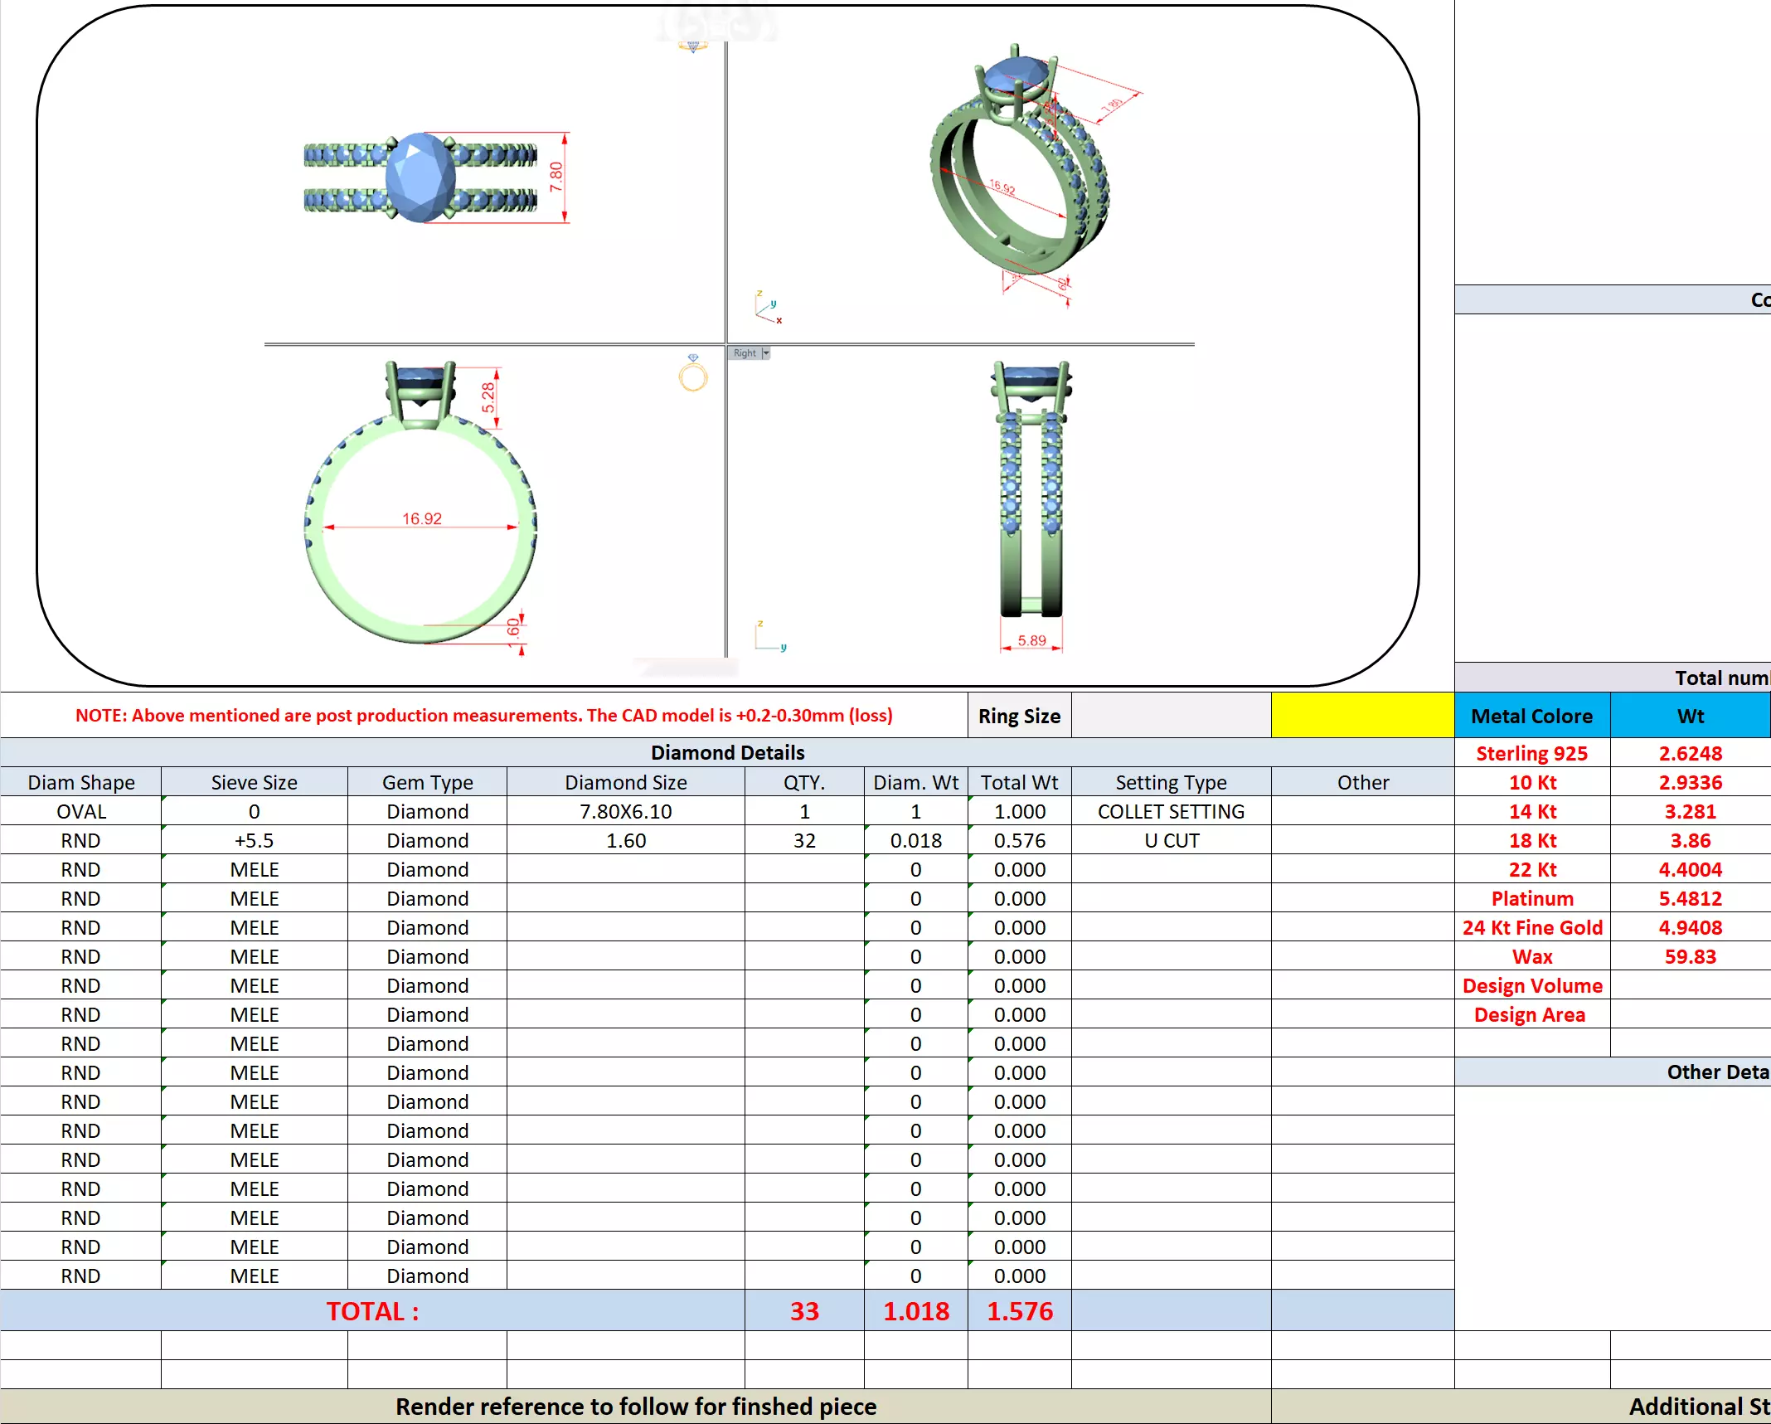Click the XYZ axis gizmo in perspective view

coord(768,308)
